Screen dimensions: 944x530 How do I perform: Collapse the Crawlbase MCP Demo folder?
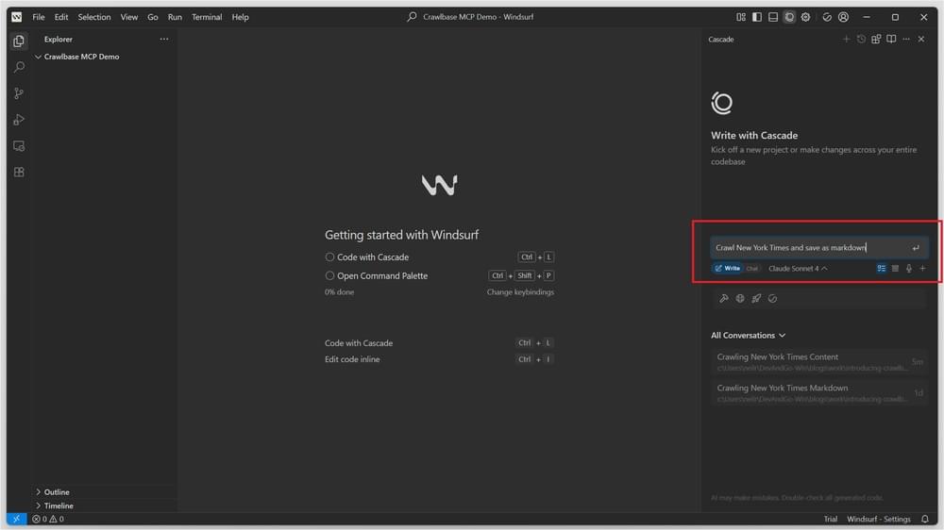click(x=81, y=57)
